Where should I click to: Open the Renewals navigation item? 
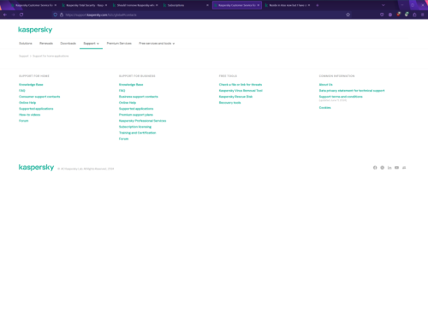point(46,44)
